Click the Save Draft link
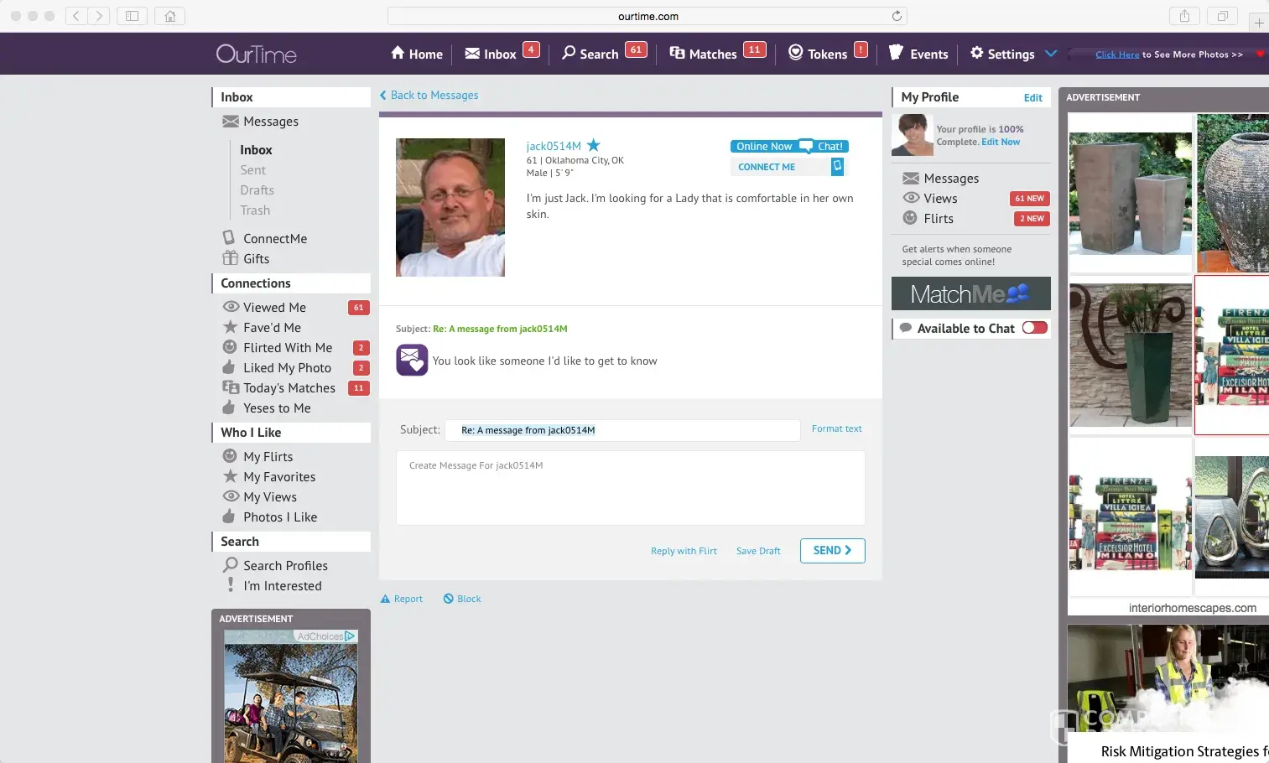1269x763 pixels. coord(758,551)
